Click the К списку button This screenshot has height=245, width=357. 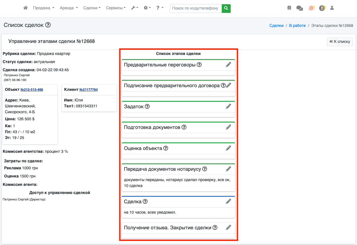(340, 41)
